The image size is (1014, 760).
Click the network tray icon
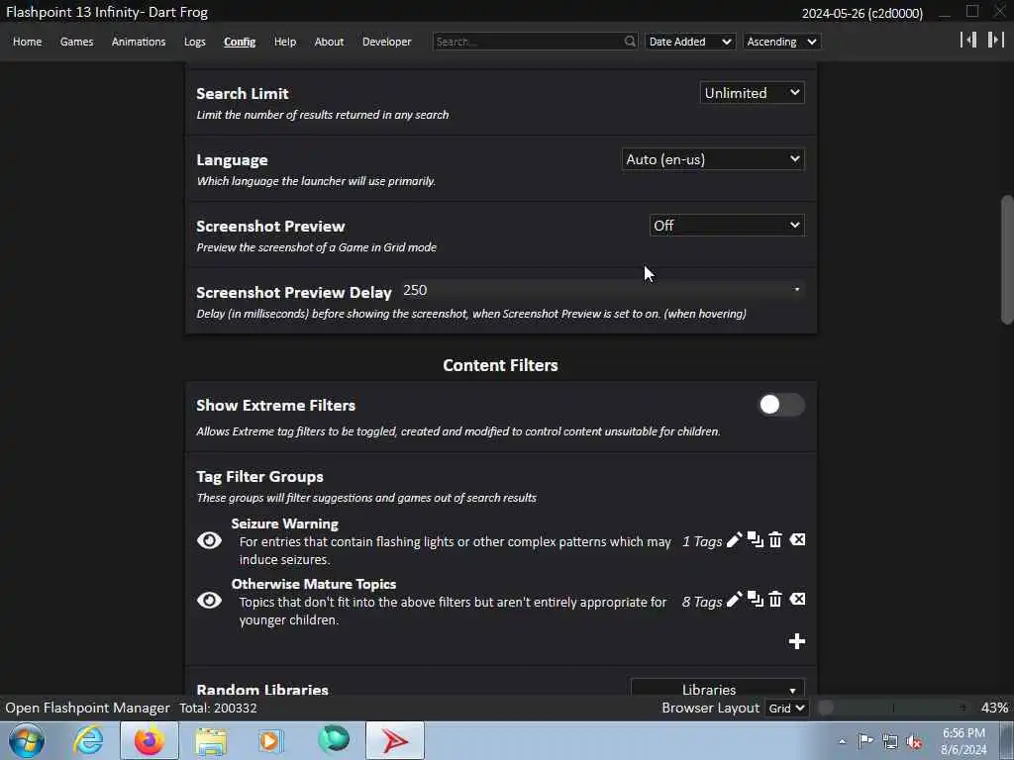click(890, 741)
